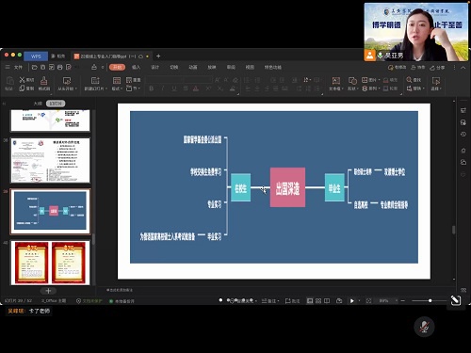Screen dimensions: 471x353
Task: Collapse the ribbon with chevron arrow
Action: (463, 68)
